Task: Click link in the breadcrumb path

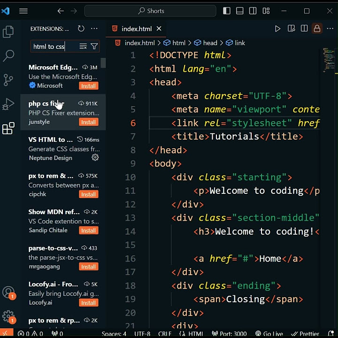Action: (x=240, y=43)
